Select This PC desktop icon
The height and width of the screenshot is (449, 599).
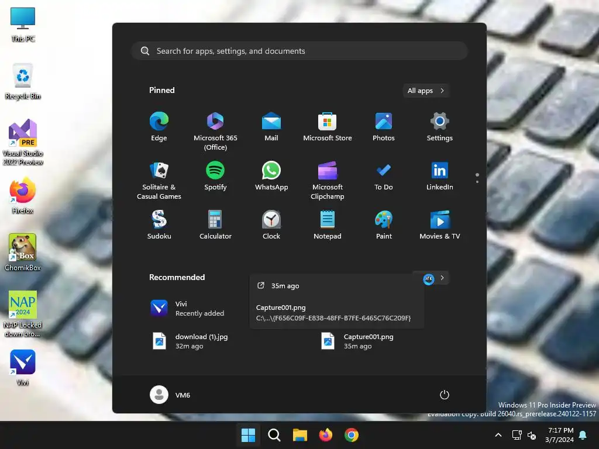[23, 25]
